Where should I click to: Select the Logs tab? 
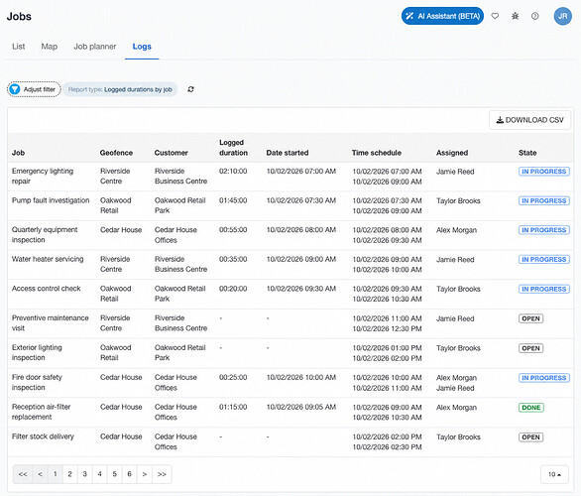[142, 47]
